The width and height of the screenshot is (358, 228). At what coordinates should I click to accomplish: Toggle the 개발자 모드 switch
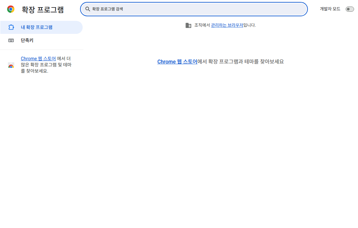350,9
